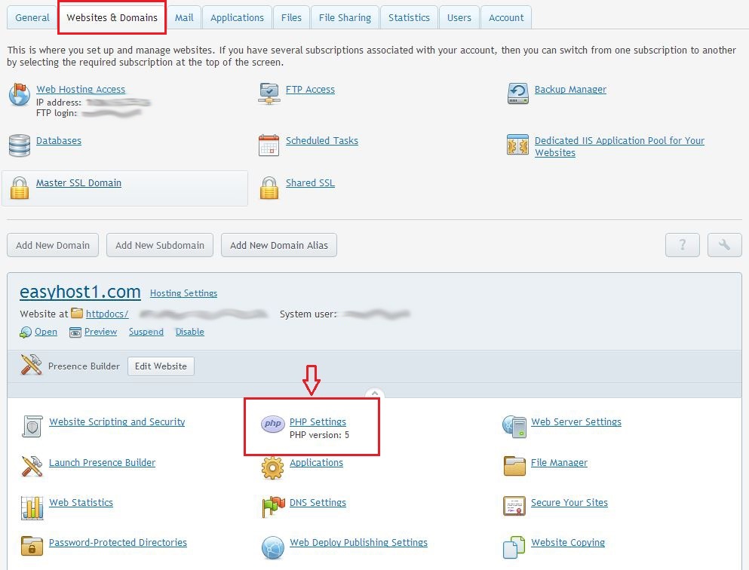
Task: Open File Manager folder icon
Action: tap(514, 465)
